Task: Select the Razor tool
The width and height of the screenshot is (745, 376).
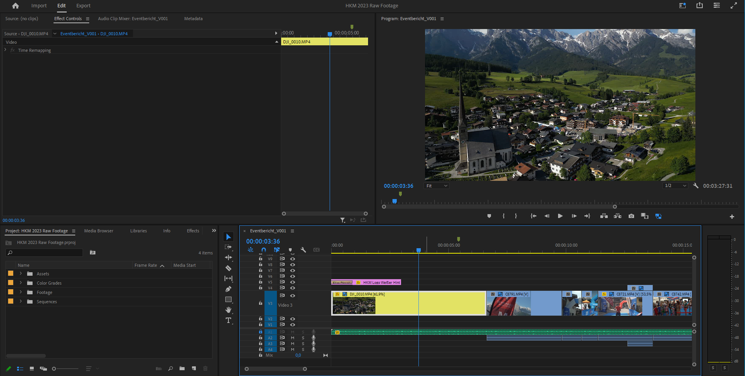Action: tap(228, 267)
